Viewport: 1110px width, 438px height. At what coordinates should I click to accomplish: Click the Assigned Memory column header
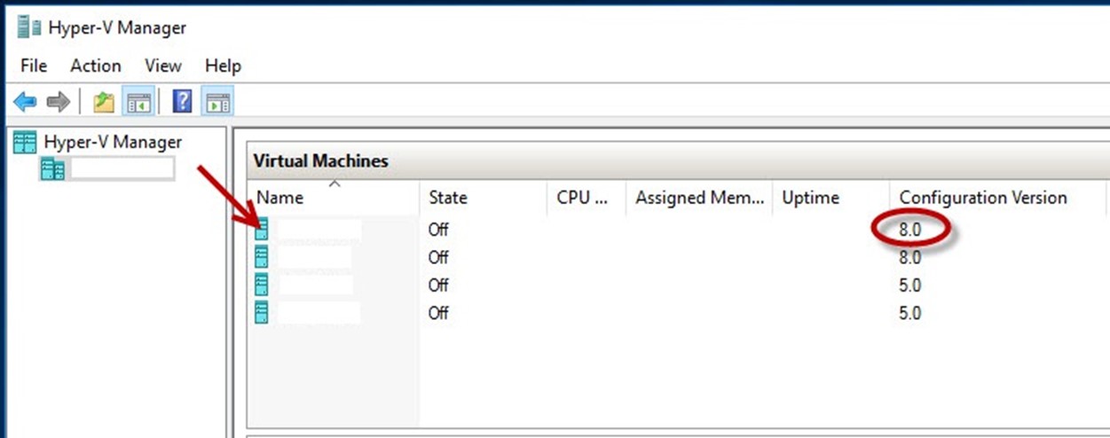(x=699, y=197)
